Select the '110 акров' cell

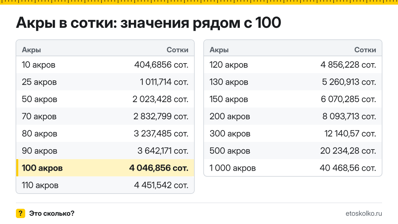pos(40,185)
